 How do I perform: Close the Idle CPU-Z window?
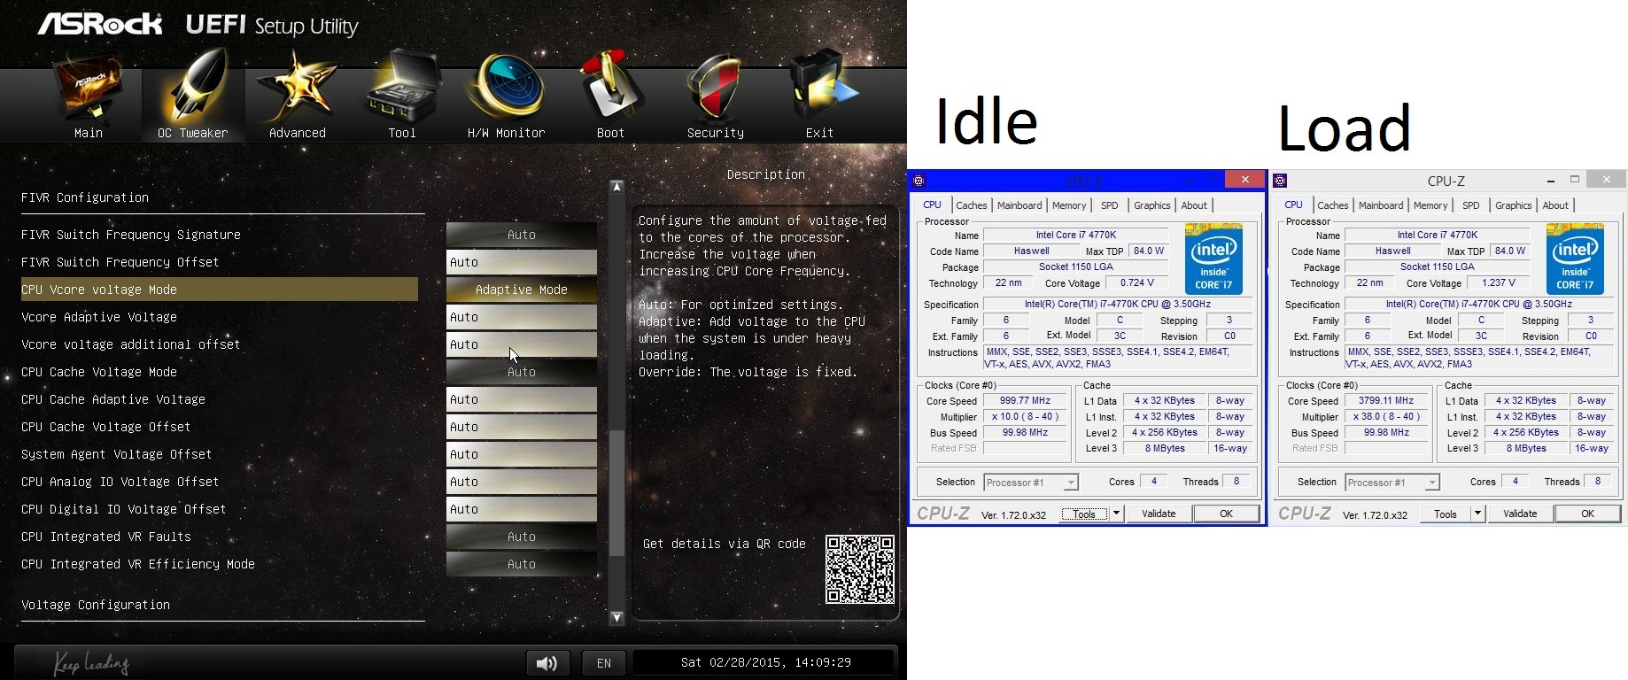click(x=1244, y=180)
